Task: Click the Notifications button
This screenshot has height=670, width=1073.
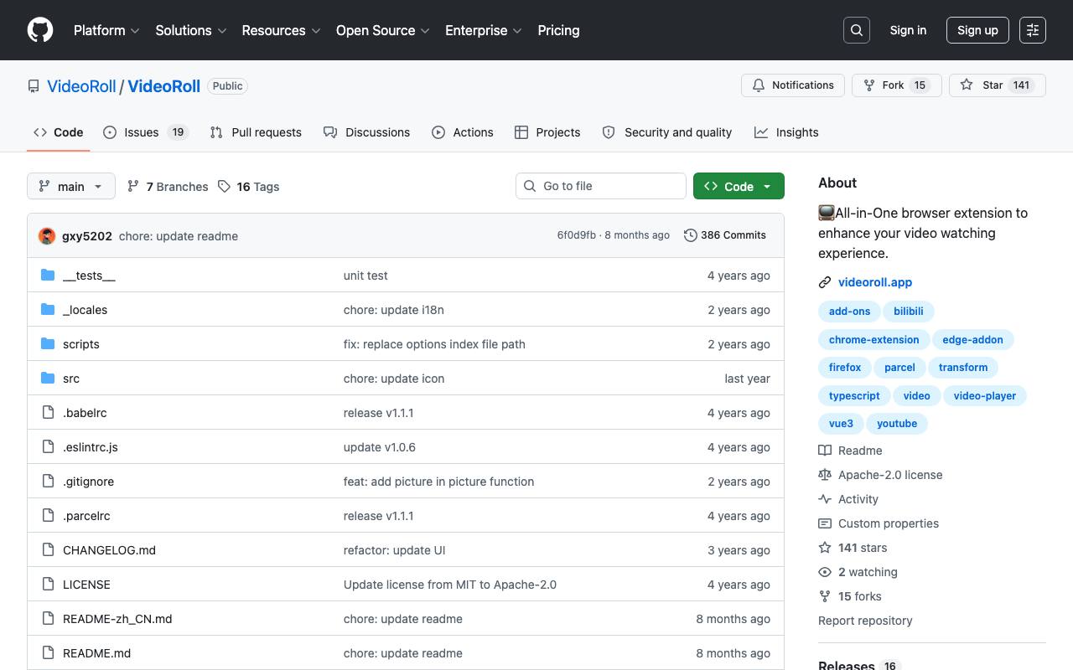Action: (x=793, y=85)
